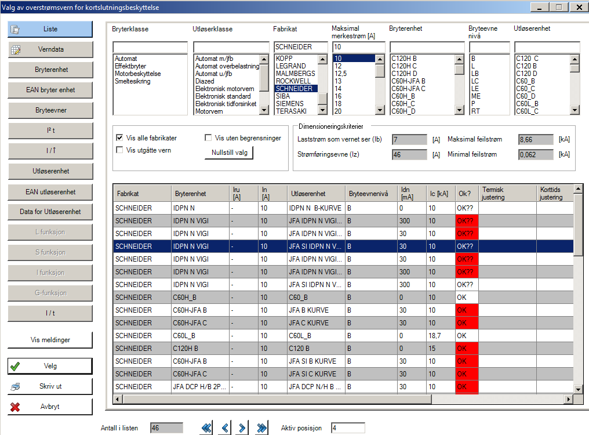589x435 pixels.
Task: Sort by Ic [kA] column header
Action: pos(441,194)
